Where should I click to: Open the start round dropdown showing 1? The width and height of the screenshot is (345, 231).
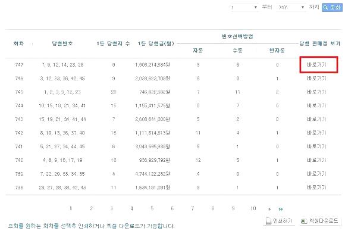(x=244, y=7)
